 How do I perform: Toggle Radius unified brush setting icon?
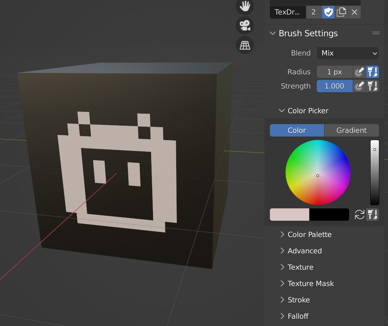(372, 72)
